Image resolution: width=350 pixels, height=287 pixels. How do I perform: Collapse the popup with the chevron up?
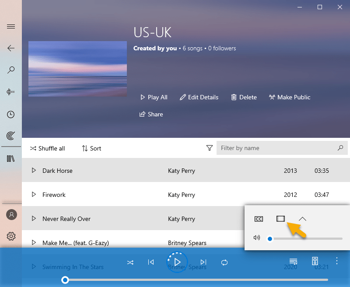tap(302, 219)
